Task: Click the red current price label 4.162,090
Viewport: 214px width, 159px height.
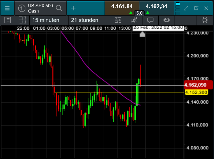Action: coord(198,85)
